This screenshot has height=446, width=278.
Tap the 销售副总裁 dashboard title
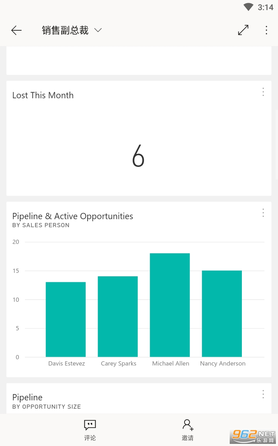point(65,30)
